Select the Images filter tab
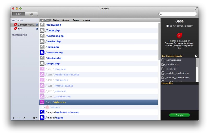This screenshot has width=209, height=135. pyautogui.click(x=86, y=20)
